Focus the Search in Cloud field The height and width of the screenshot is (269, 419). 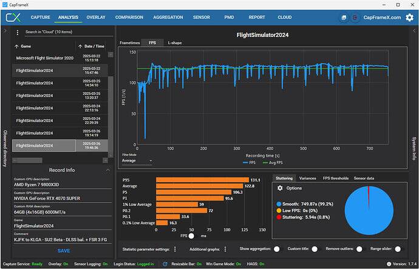pos(69,32)
